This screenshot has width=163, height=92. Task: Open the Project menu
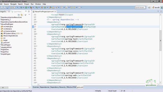coord(27,4)
